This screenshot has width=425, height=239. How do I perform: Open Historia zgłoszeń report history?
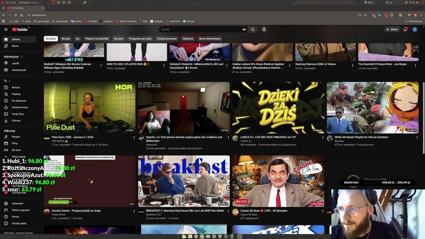pyautogui.click(x=18, y=210)
